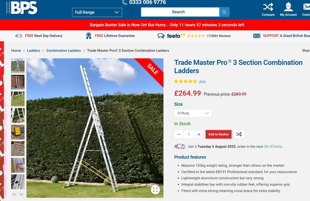The width and height of the screenshot is (310, 201).
Task: Show previous thumbnails with up arrow
Action: click(x=14, y=195)
